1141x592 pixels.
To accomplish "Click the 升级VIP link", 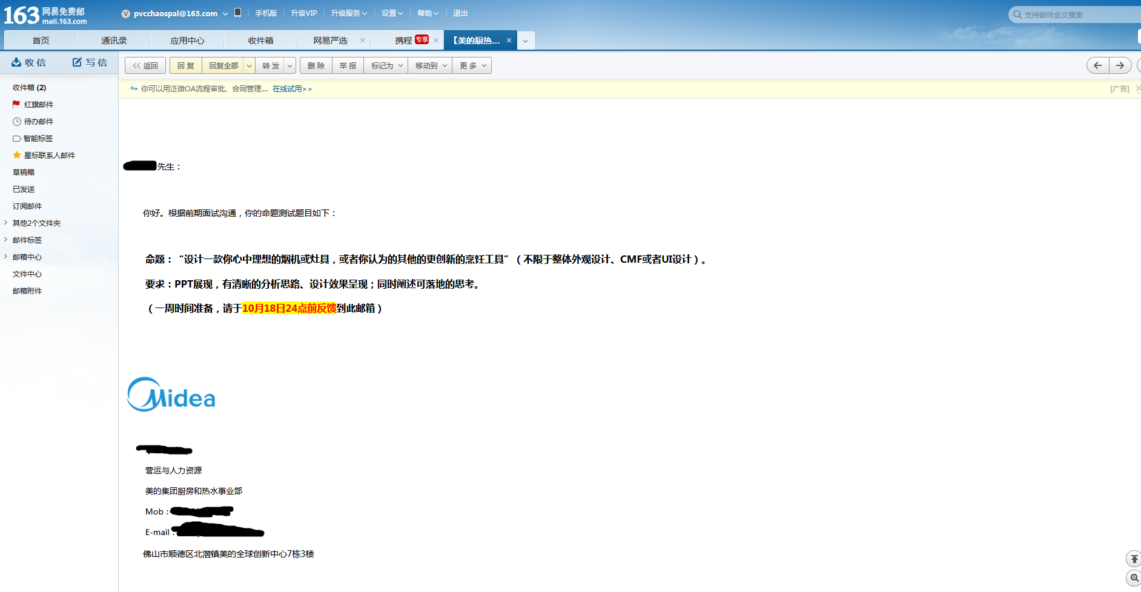I will pos(304,13).
